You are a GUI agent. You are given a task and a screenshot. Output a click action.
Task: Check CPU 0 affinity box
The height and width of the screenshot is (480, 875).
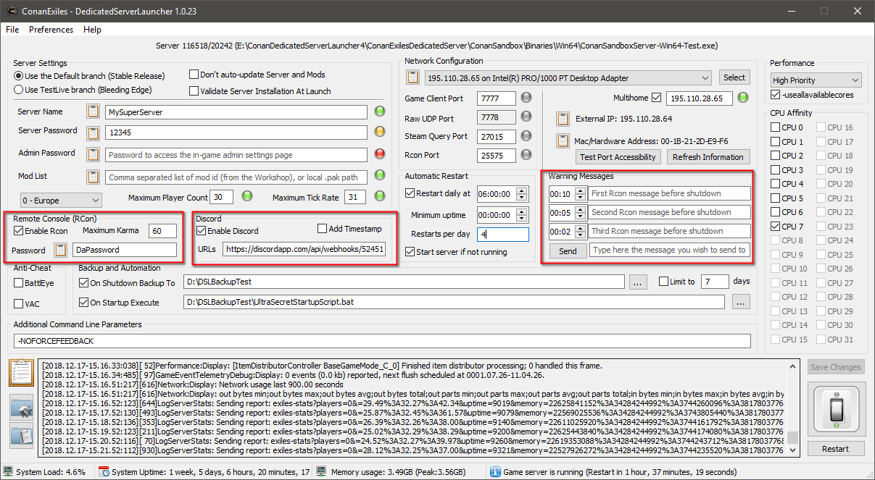click(775, 128)
